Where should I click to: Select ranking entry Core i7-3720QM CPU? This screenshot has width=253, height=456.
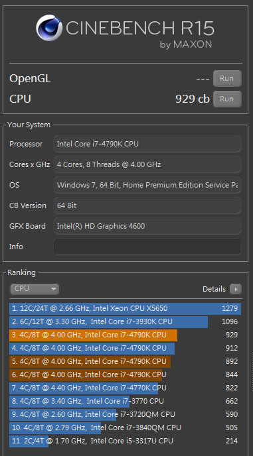tap(126, 414)
